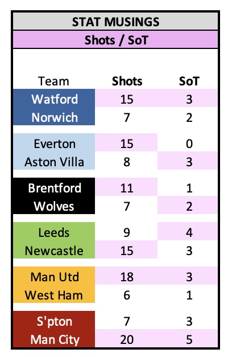Click the Leeds team cell
Screen dimensions: 232x357
point(54,231)
